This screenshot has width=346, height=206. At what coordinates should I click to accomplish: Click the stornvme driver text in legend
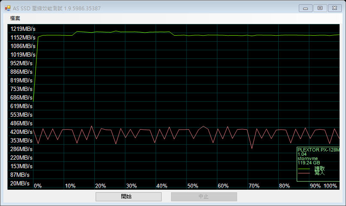(307, 158)
